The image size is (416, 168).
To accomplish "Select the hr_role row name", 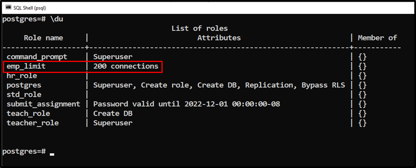I will pyautogui.click(x=22, y=76).
